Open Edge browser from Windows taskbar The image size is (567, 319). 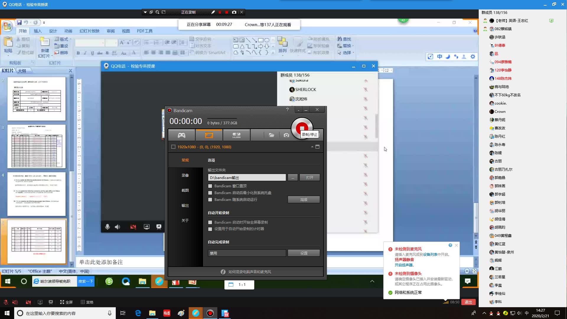(138, 313)
